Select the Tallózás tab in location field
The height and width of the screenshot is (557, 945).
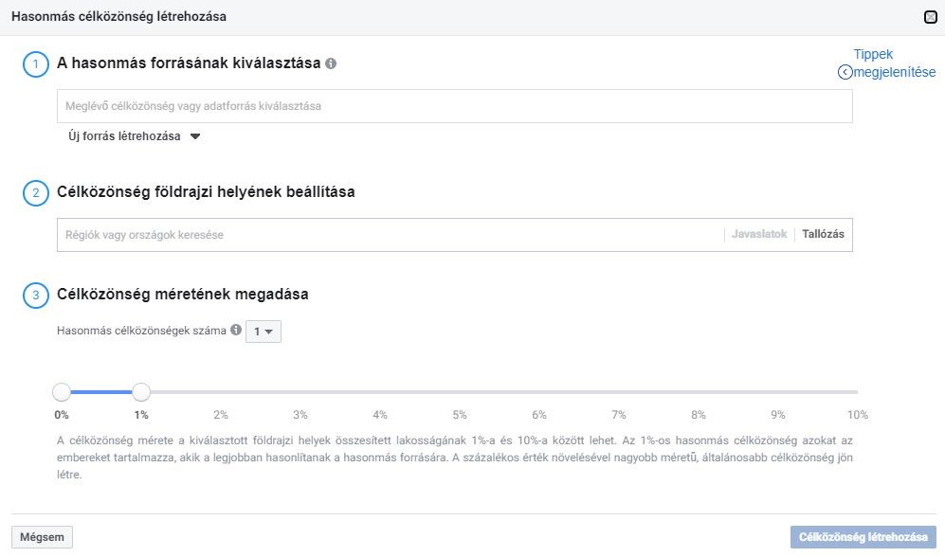tap(823, 234)
